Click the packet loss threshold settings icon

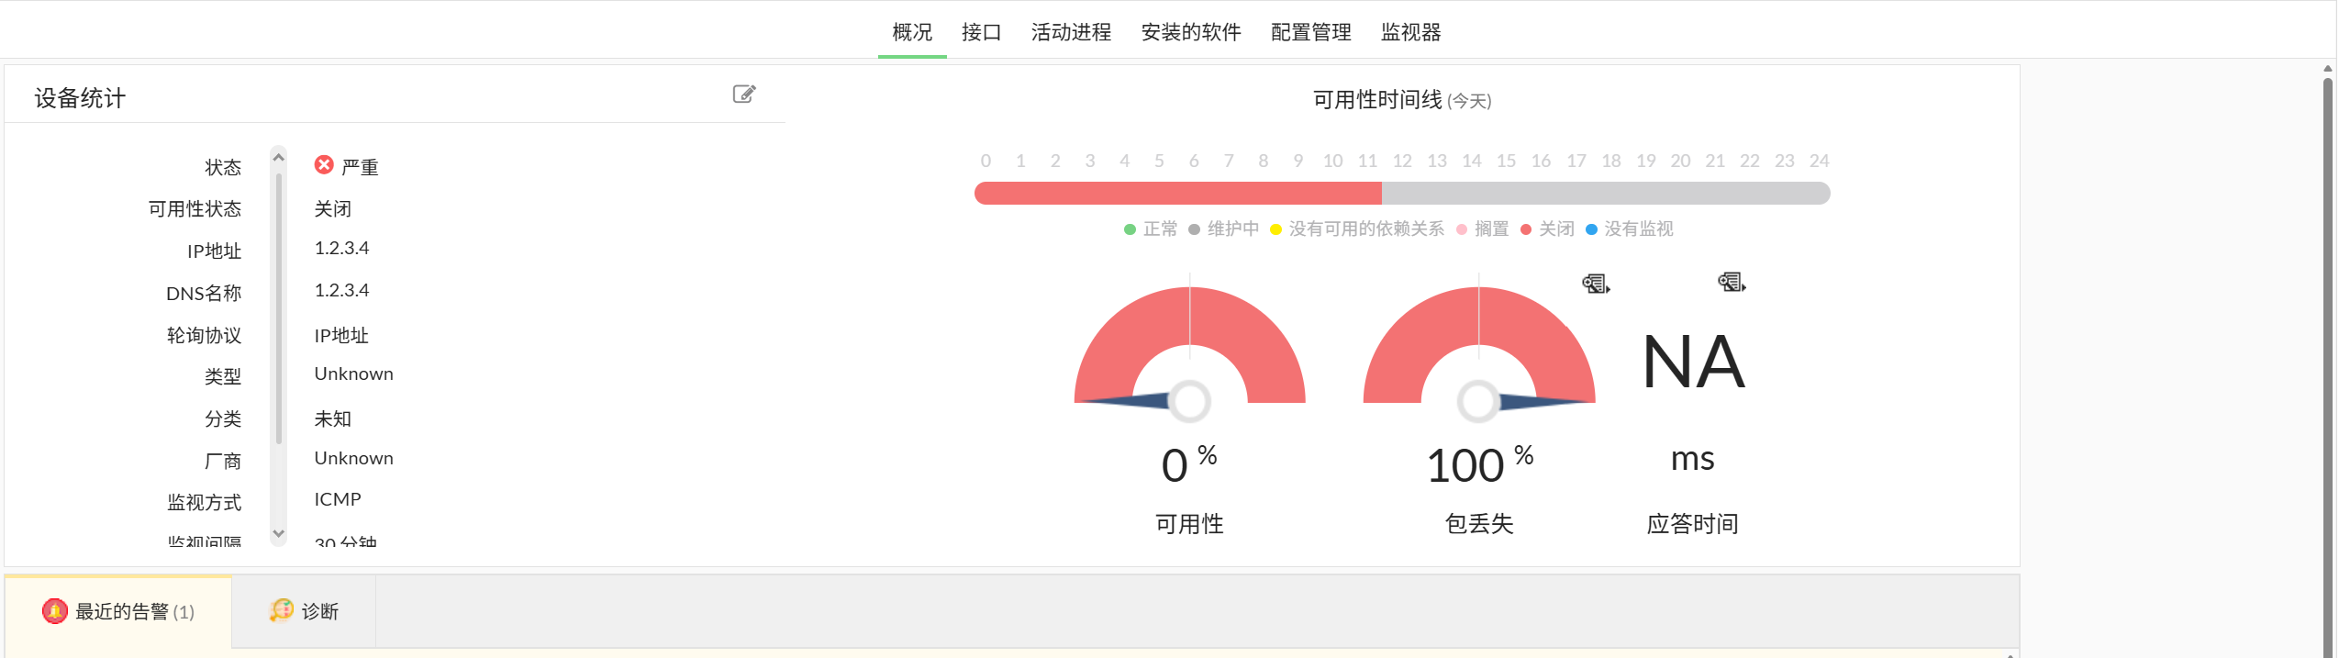pos(1596,284)
